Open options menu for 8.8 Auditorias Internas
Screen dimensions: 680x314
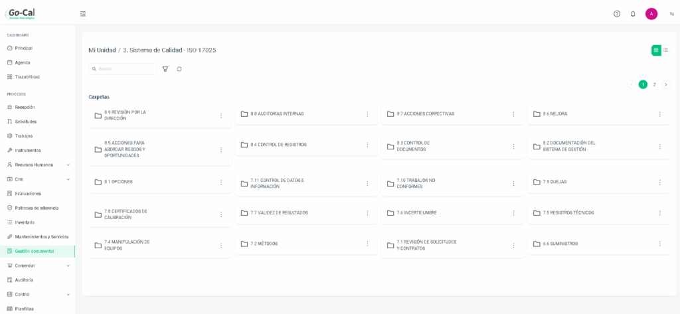point(367,114)
